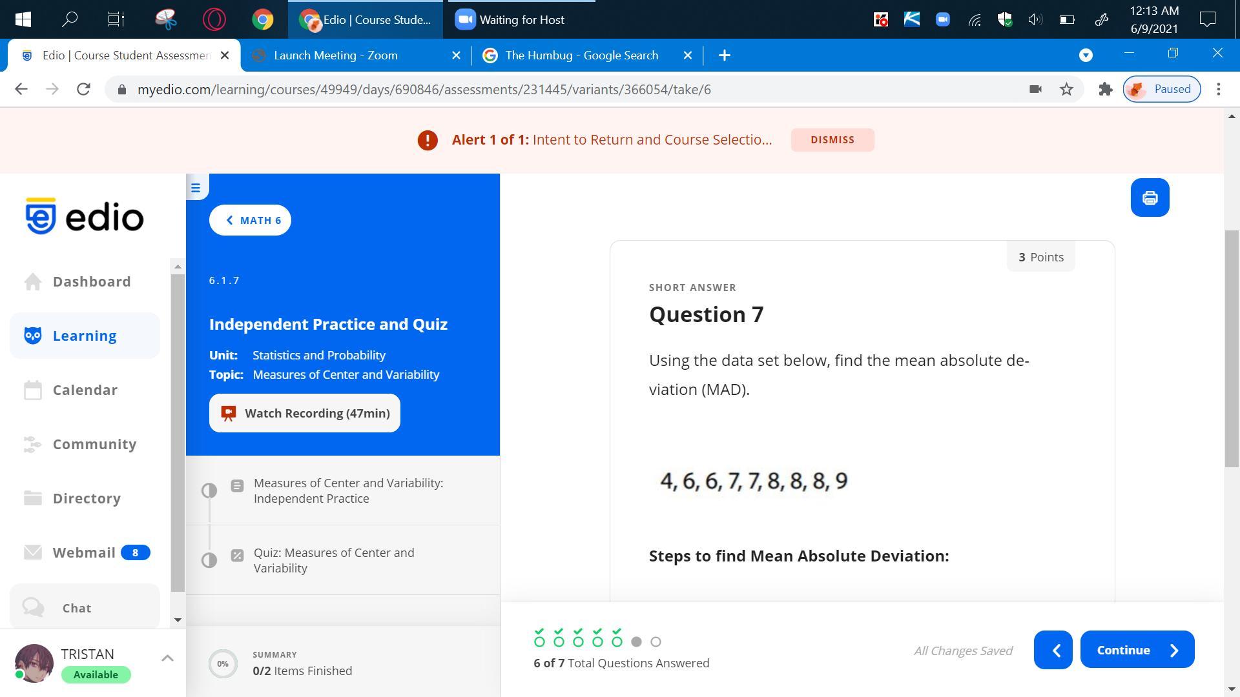Open Webmail envelope icon

coord(33,552)
